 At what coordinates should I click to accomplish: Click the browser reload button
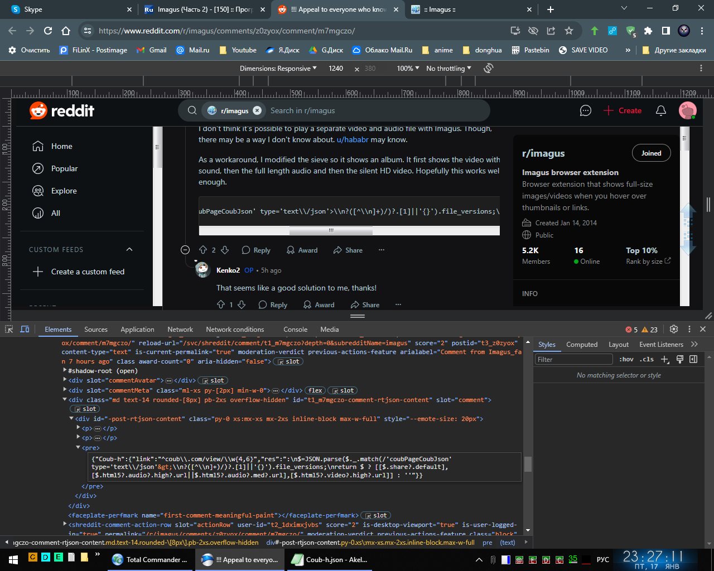coord(48,31)
